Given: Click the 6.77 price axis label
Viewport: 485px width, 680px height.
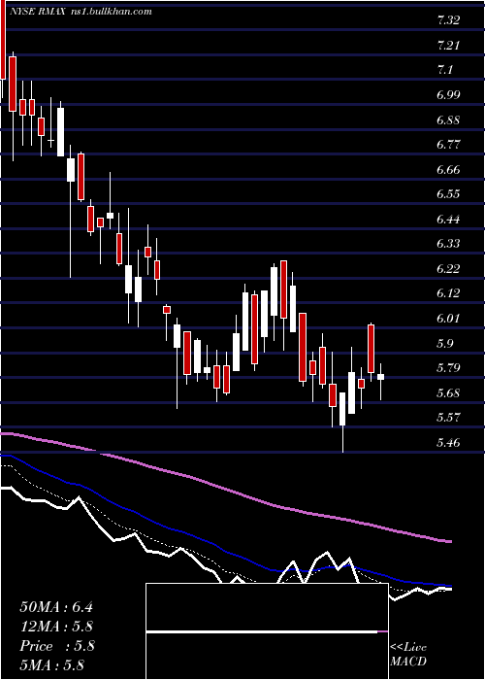Looking at the screenshot, I should pyautogui.click(x=448, y=145).
